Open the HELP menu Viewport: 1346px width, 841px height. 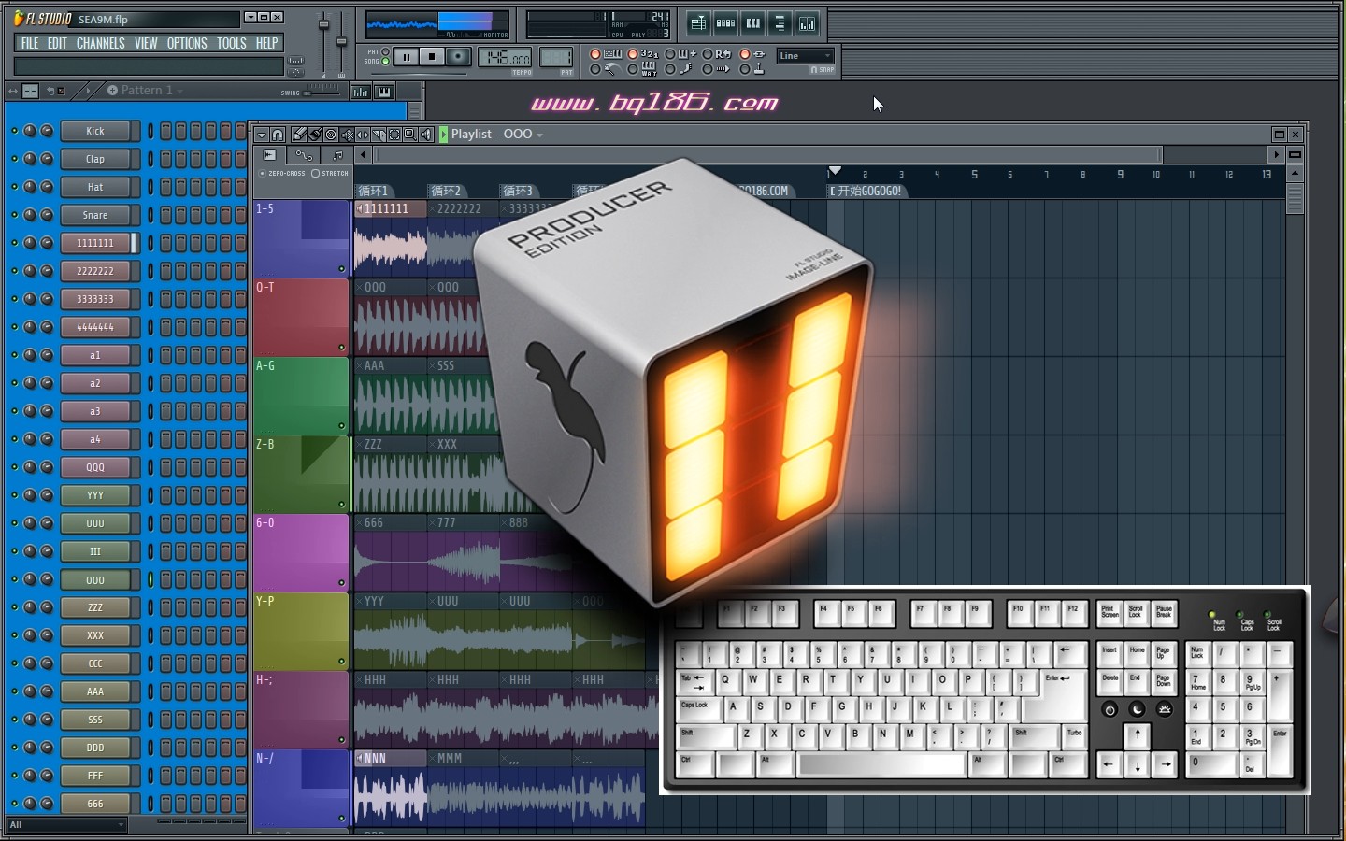coord(267,43)
